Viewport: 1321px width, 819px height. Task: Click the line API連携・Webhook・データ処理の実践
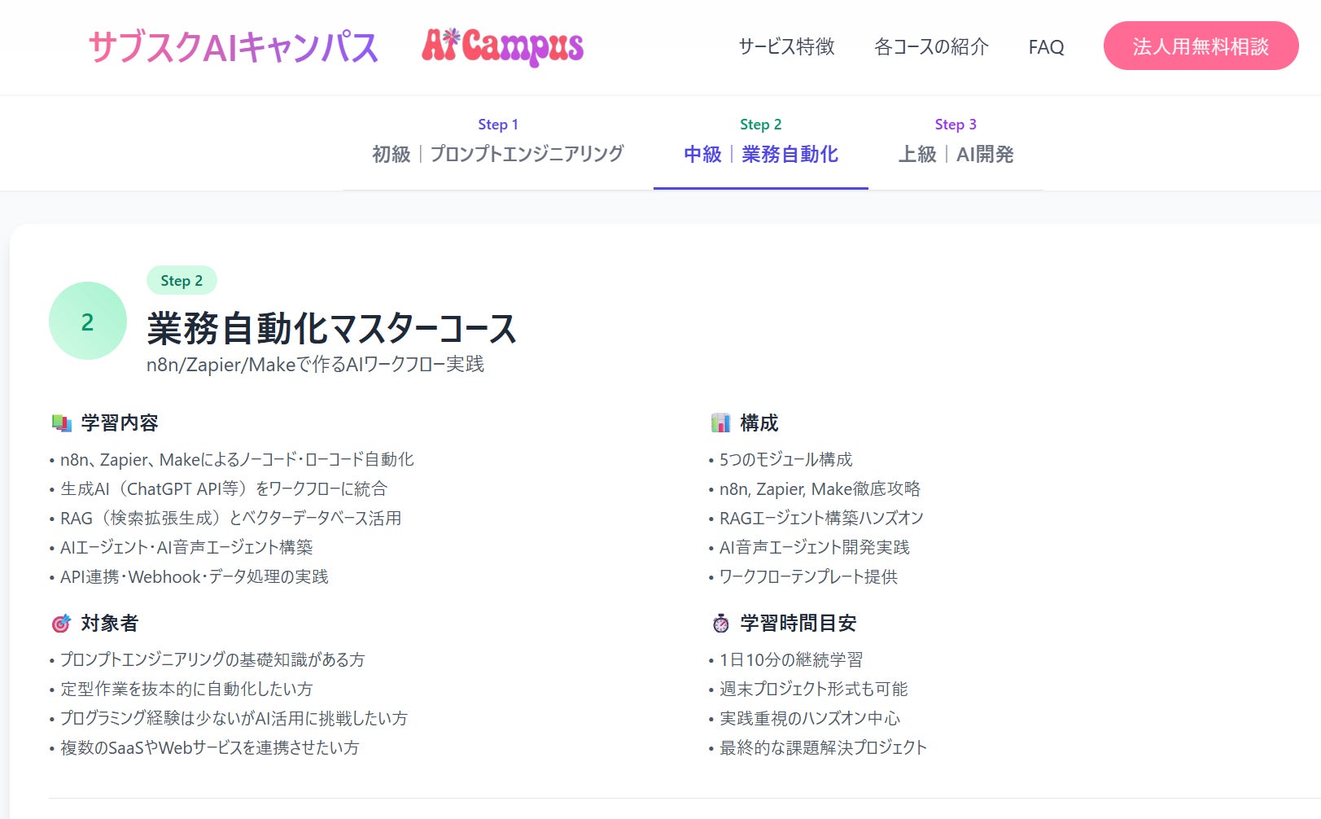coord(195,577)
